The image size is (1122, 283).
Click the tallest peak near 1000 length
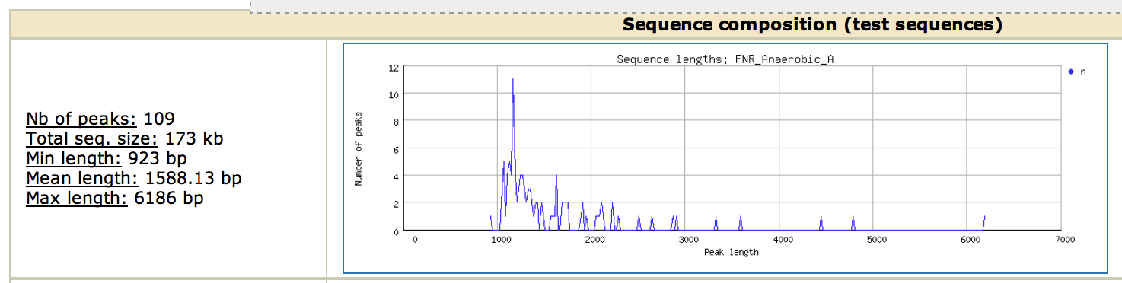pyautogui.click(x=513, y=80)
